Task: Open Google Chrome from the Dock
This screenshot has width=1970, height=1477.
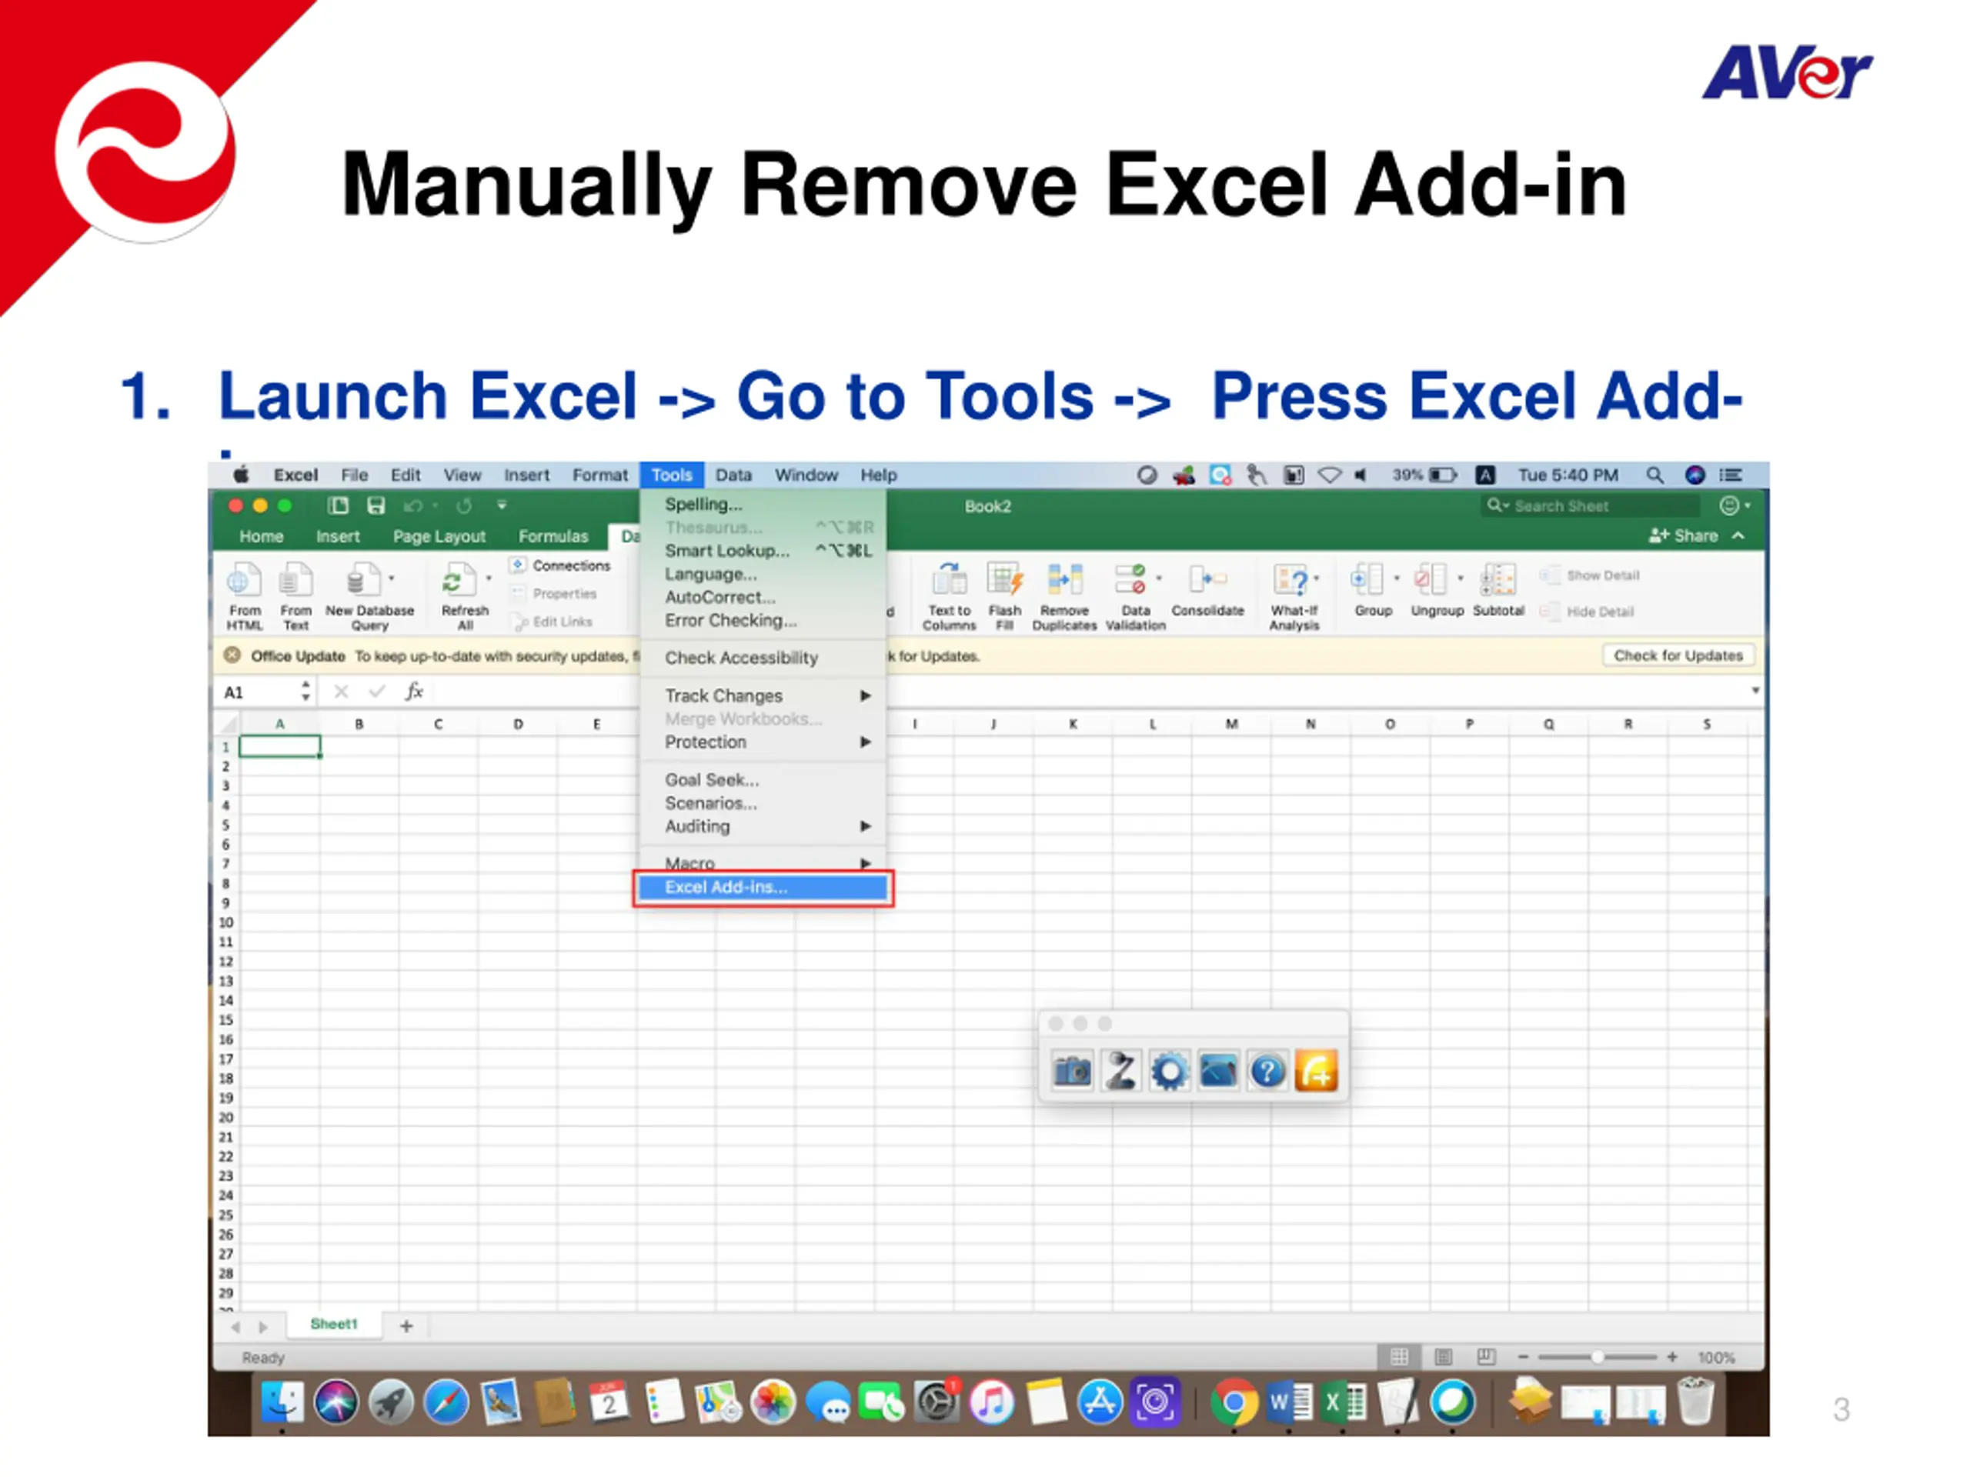Action: click(1234, 1403)
